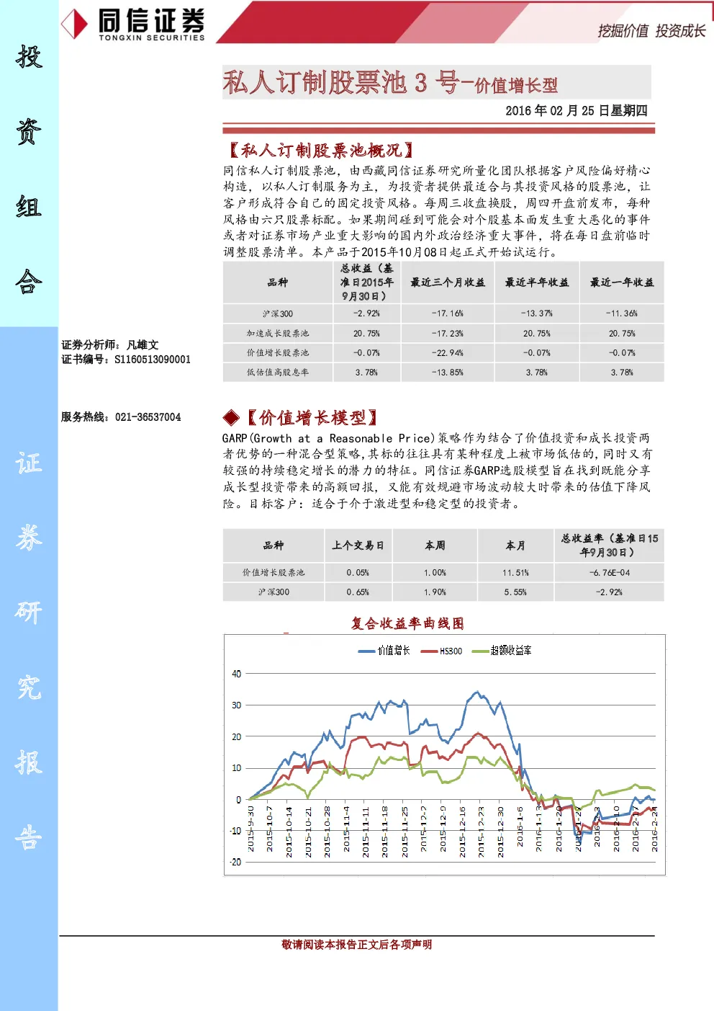Click the value -11.36% in first table
Viewport: 714px width, 1011px height.
pos(622,313)
